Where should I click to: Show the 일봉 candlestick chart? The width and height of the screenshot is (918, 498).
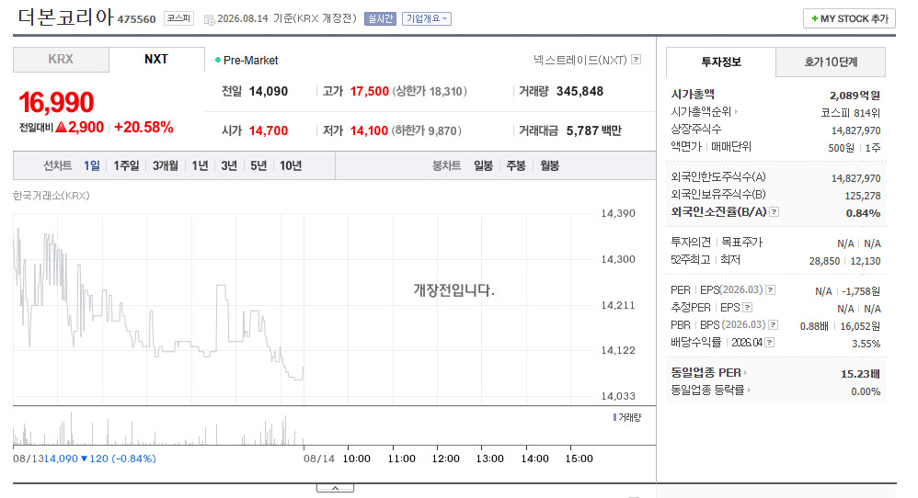click(483, 166)
